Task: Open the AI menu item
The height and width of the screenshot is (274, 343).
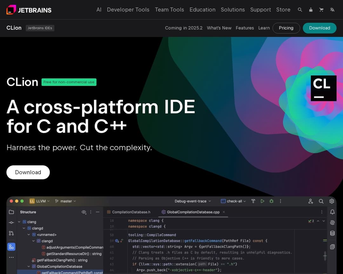Action: tap(99, 10)
